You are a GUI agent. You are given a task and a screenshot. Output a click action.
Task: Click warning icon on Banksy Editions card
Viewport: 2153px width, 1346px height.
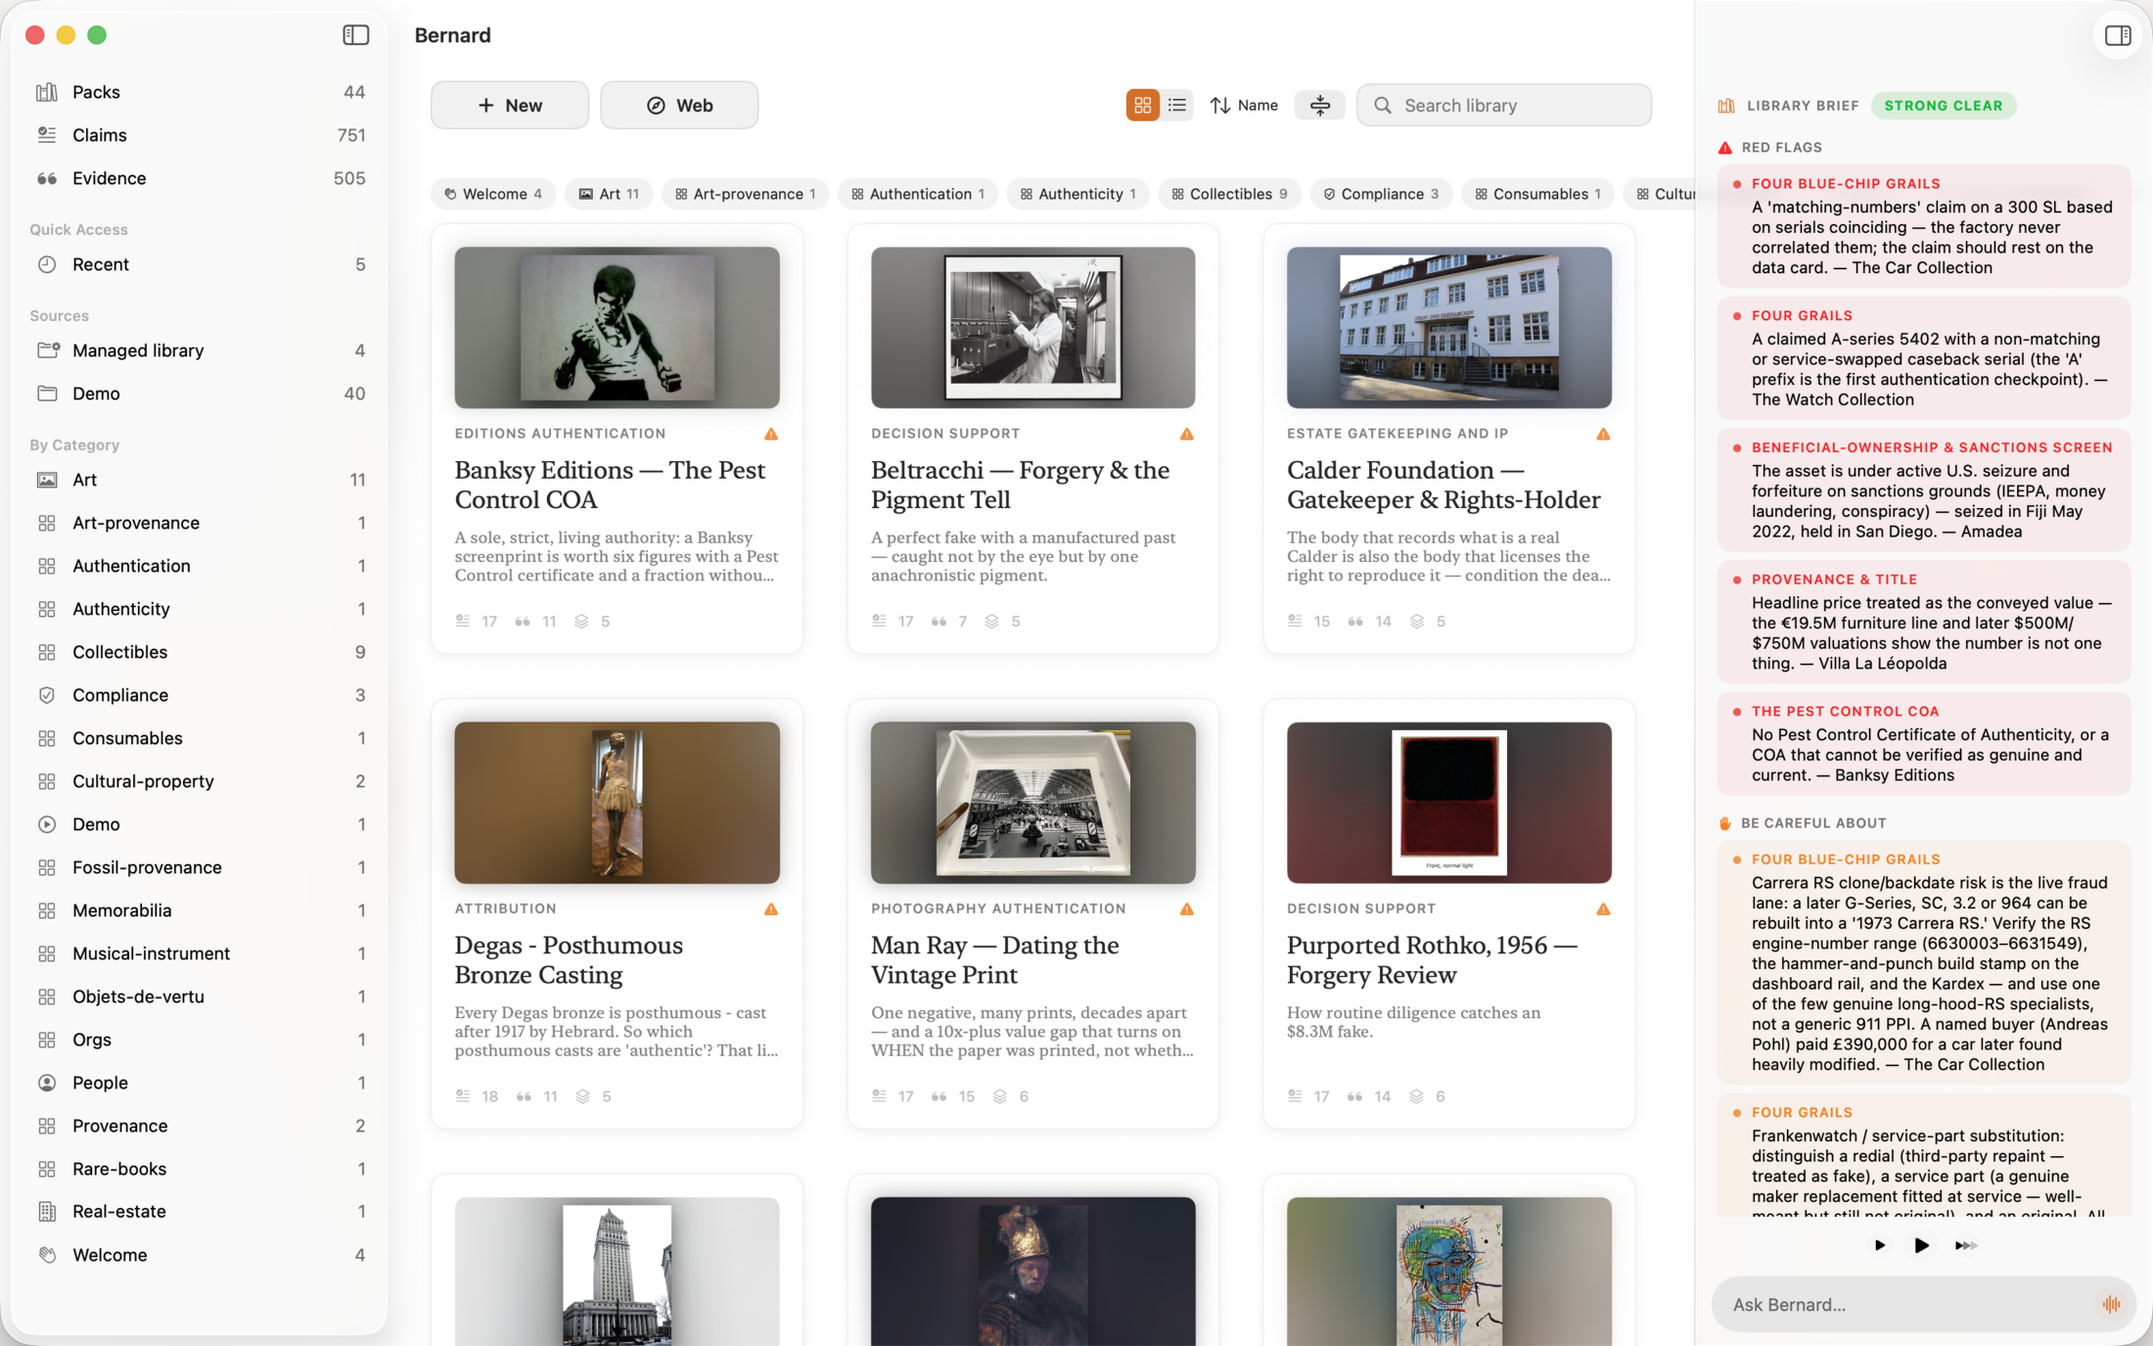pos(771,434)
